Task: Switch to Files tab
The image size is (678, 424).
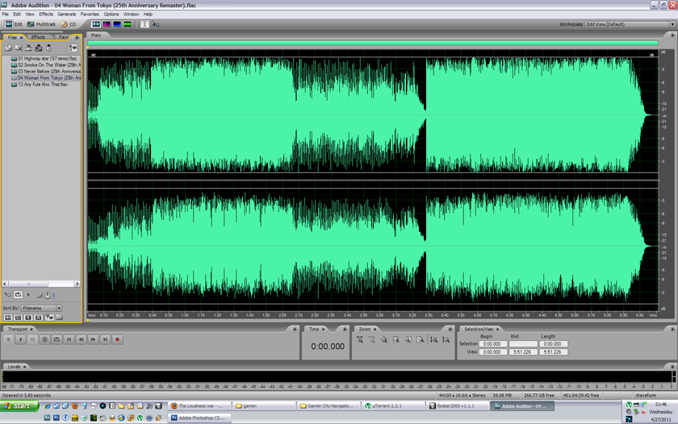Action: pos(15,38)
